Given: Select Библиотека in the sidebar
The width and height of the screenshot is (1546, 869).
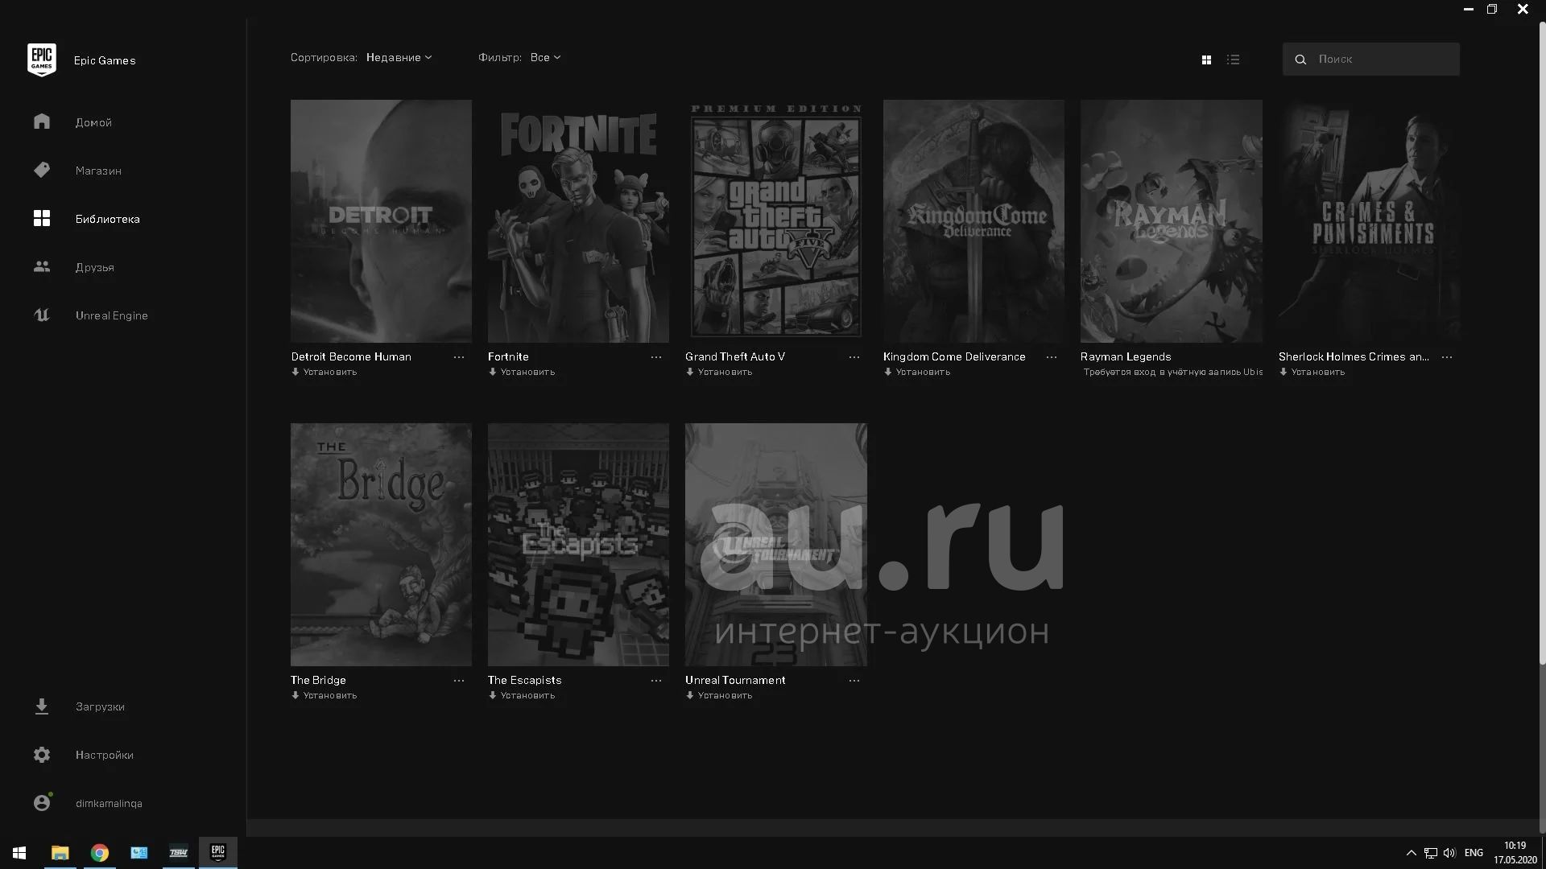Looking at the screenshot, I should [x=108, y=219].
